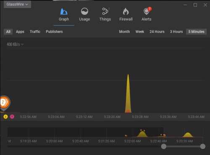Click the overview peak near 5:23:20 AM
210x155 pixels.
pos(188,135)
